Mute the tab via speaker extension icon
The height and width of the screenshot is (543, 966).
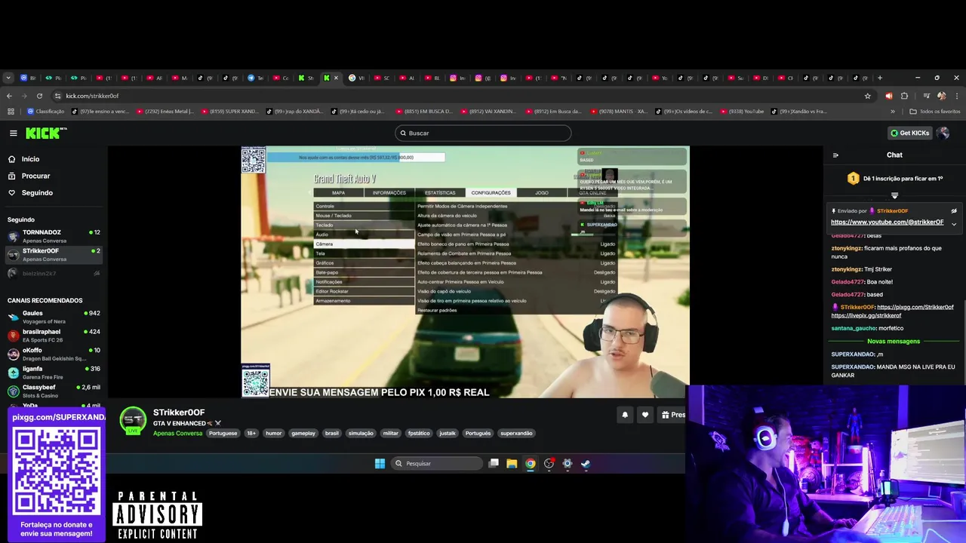888,96
